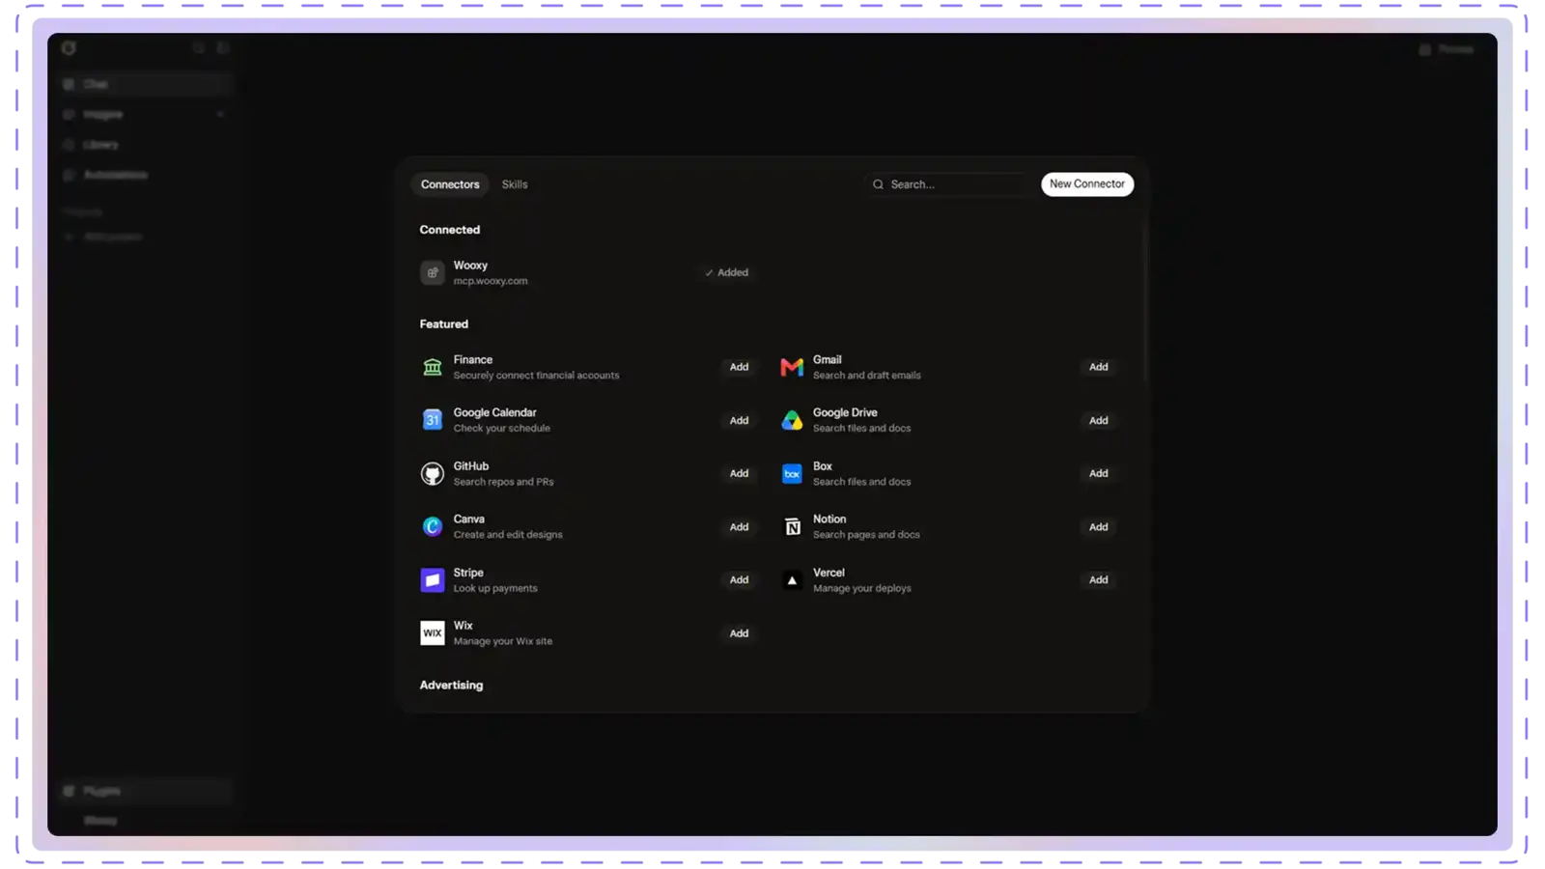Viewport: 1545px width, 869px height.
Task: Focus the connector Search field
Action: [950, 184]
